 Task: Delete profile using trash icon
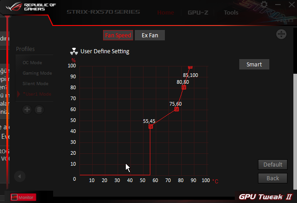(x=39, y=110)
